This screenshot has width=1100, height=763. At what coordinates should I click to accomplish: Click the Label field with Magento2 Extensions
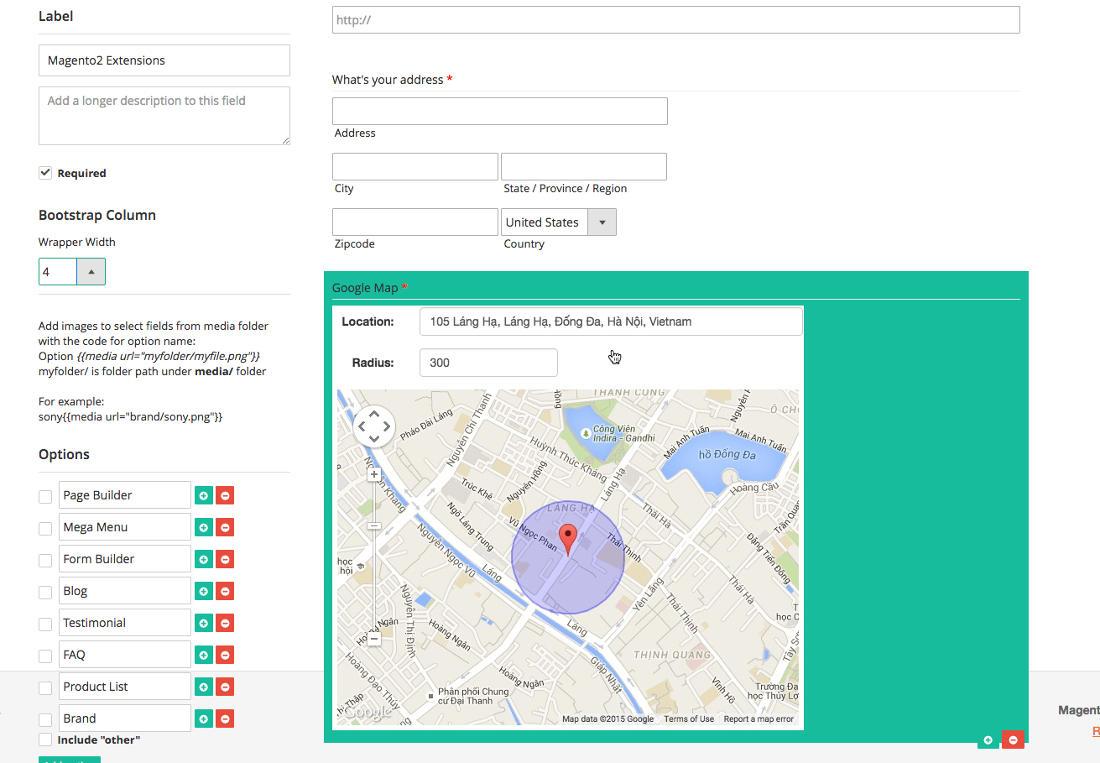(x=164, y=60)
